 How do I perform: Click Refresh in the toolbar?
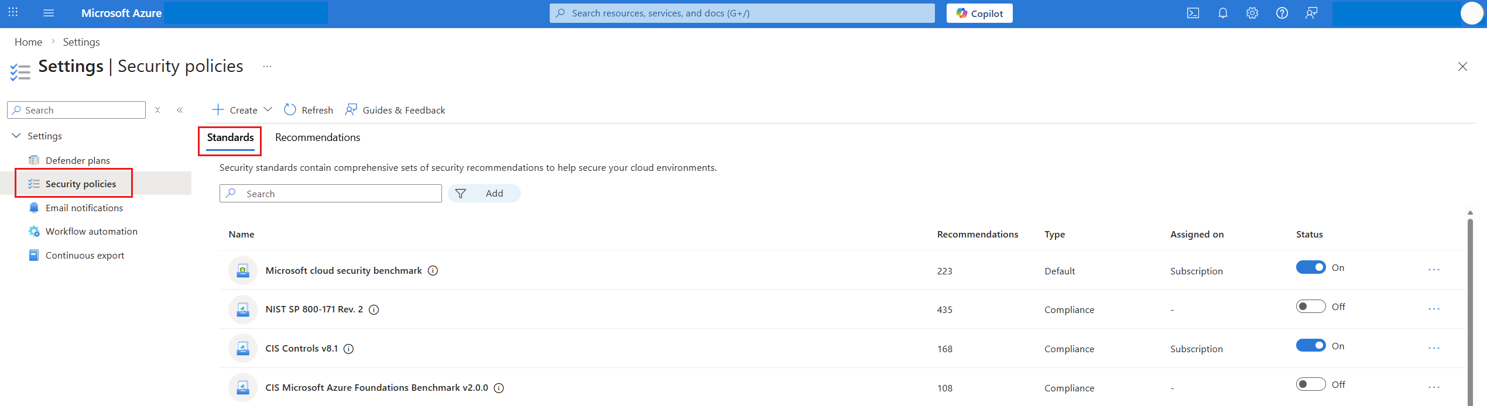pos(309,110)
